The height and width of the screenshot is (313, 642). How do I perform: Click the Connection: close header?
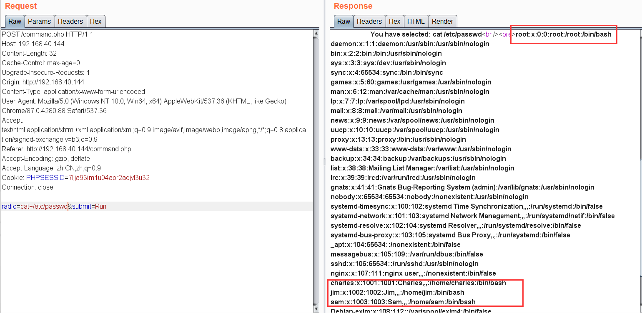(28, 187)
